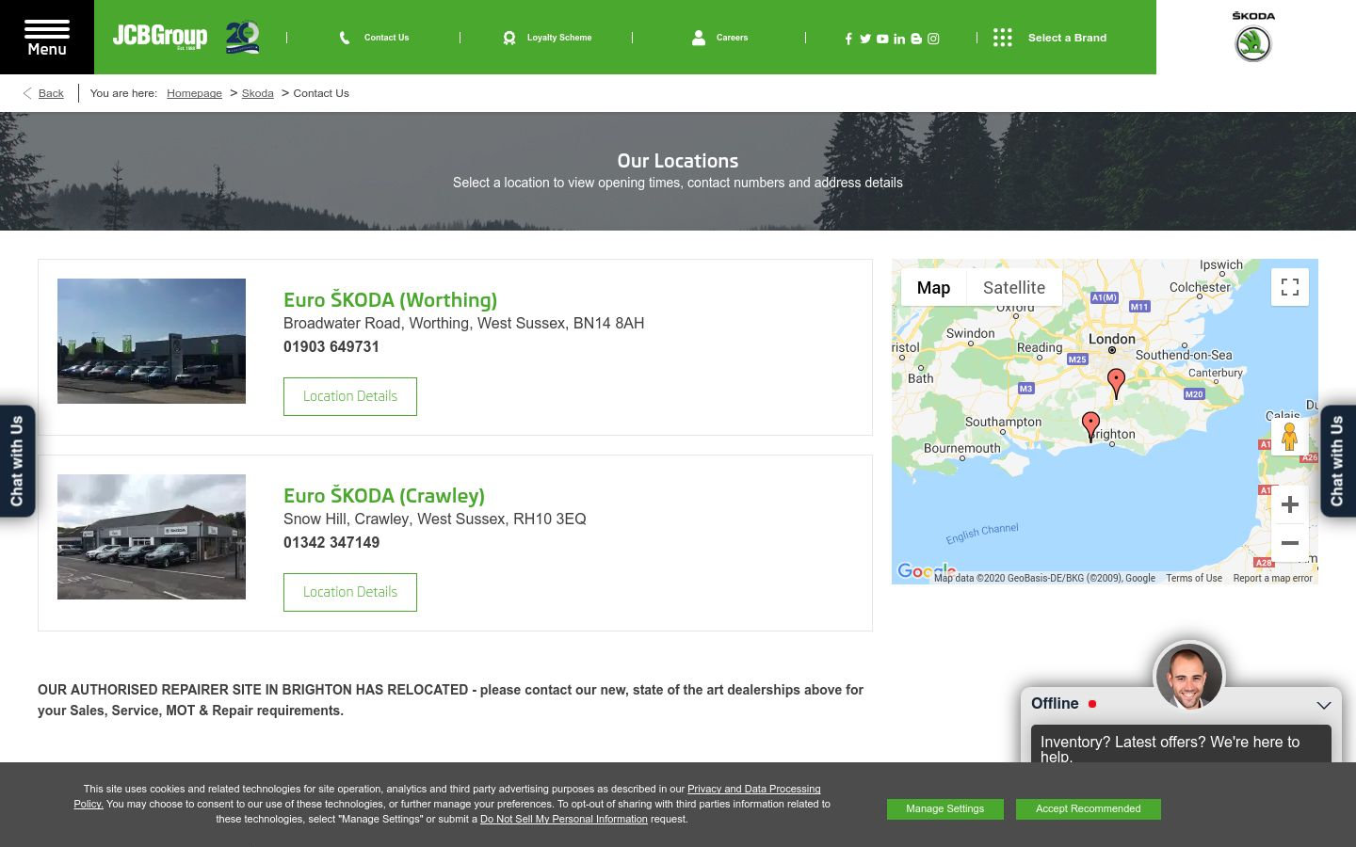Collapse the Offline chat widget chevron
This screenshot has height=847, width=1356.
[x=1324, y=705]
